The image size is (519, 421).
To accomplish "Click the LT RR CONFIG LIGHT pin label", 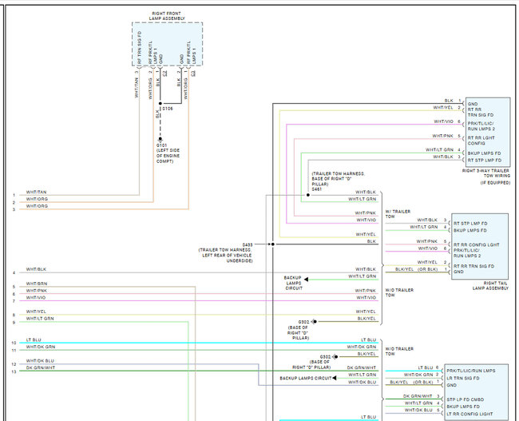I will coord(469,414).
